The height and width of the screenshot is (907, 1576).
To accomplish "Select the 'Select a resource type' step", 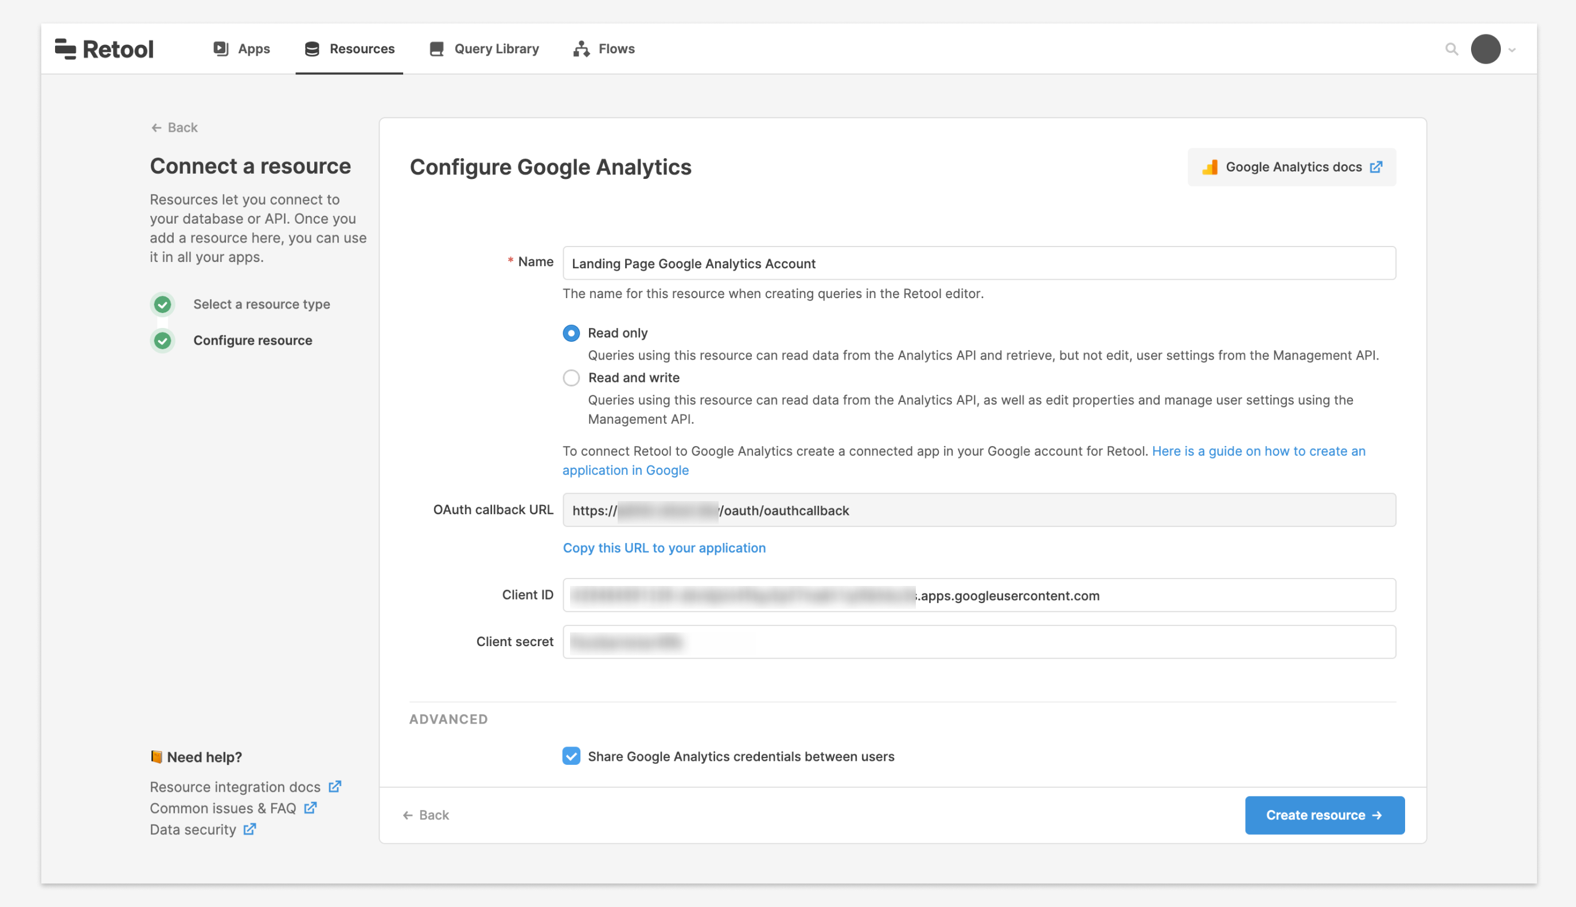I will pyautogui.click(x=261, y=304).
